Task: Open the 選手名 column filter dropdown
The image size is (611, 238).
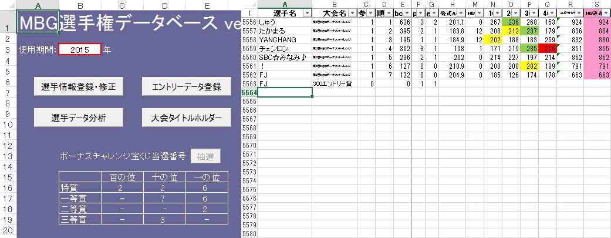Action: click(307, 13)
